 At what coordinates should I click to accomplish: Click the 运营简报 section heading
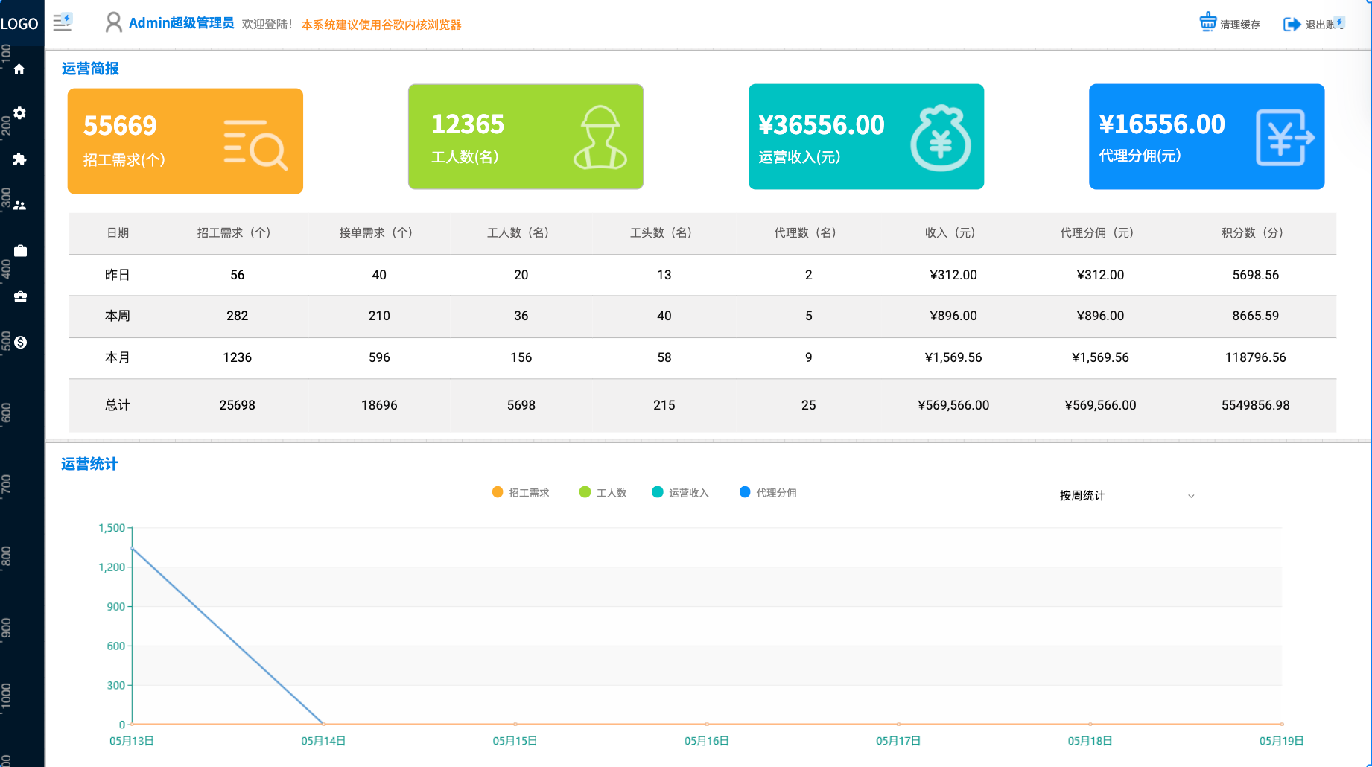point(90,69)
